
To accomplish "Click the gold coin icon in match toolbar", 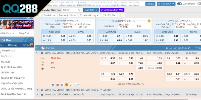I will point(67,85).
